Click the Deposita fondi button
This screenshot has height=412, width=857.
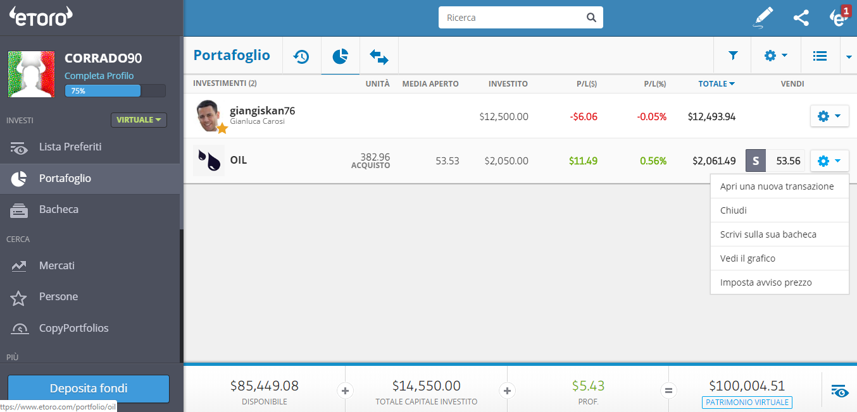click(89, 389)
